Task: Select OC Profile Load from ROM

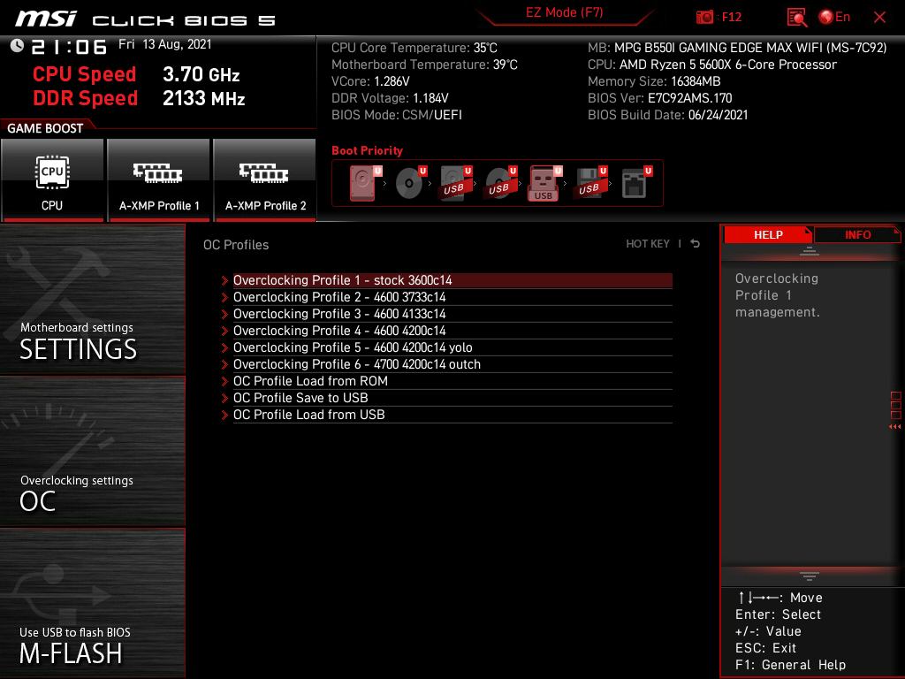Action: tap(452, 381)
